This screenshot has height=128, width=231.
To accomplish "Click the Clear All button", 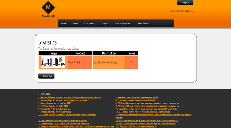I will coord(46,76).
